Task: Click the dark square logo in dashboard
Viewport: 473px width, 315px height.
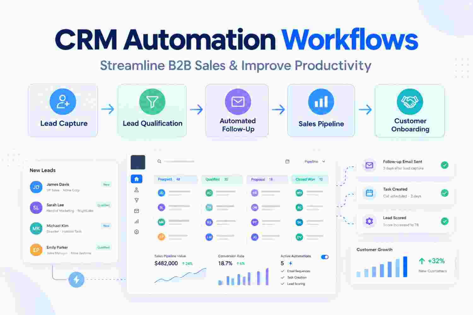Action: 138,162
